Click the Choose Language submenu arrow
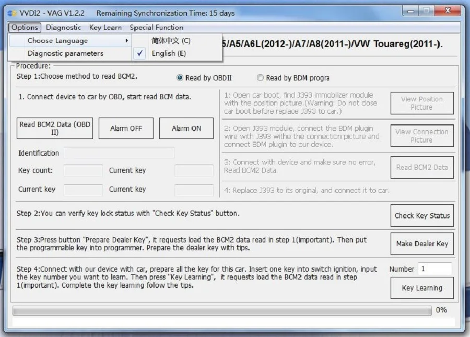This screenshot has height=337, width=470. click(127, 40)
